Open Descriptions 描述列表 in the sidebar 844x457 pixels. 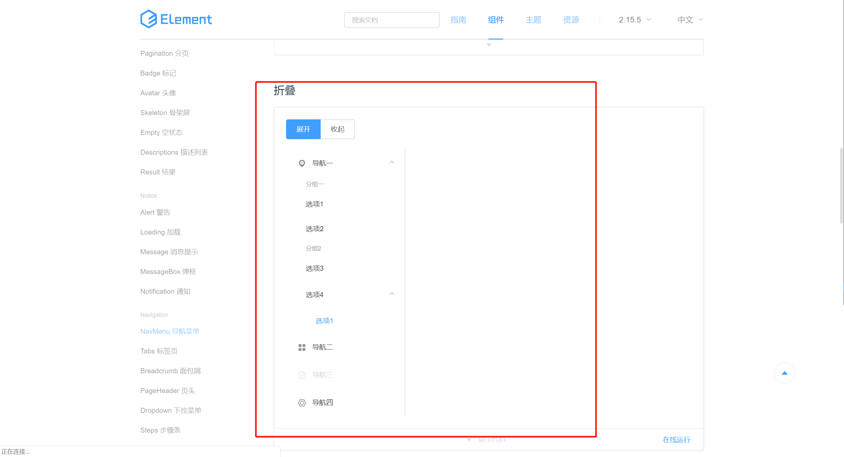tap(174, 152)
